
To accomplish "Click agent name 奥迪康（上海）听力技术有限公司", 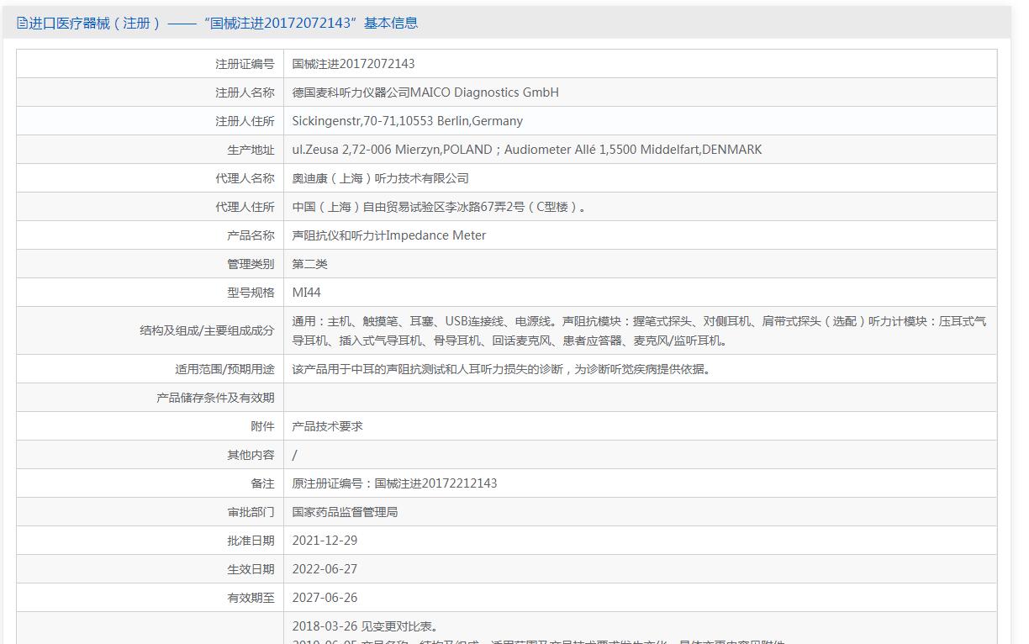I will point(381,178).
